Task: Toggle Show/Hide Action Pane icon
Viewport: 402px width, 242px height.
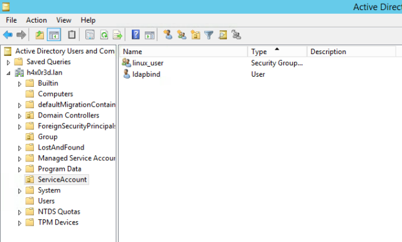Action: coord(149,35)
